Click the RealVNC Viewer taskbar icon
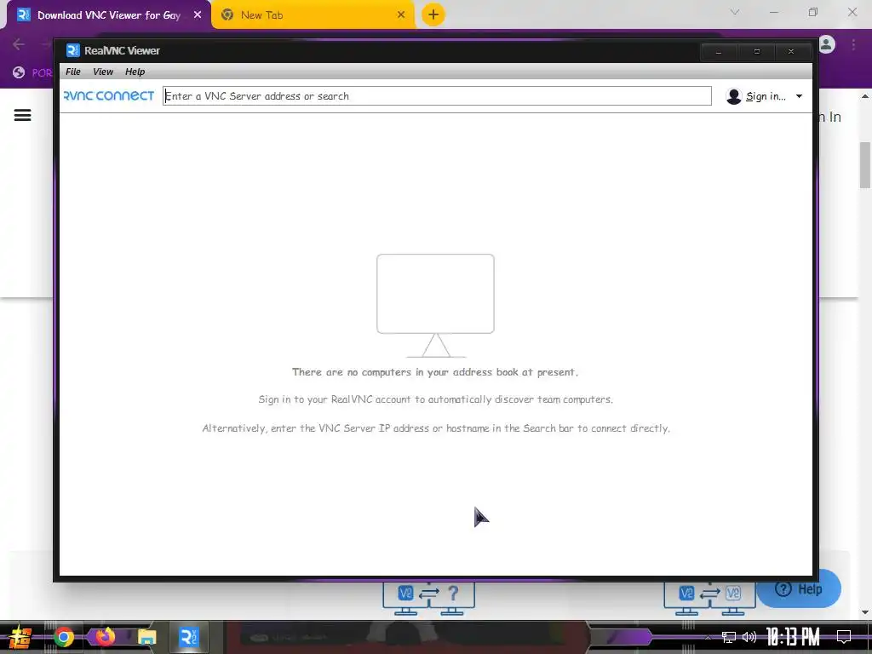Viewport: 872px width, 654px height. (188, 637)
